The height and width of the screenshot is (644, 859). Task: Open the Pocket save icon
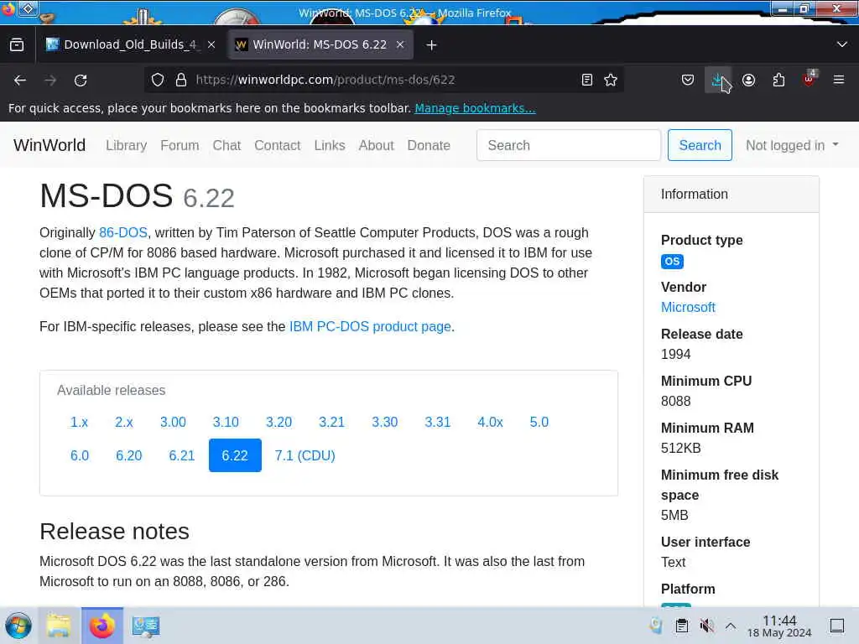(688, 80)
